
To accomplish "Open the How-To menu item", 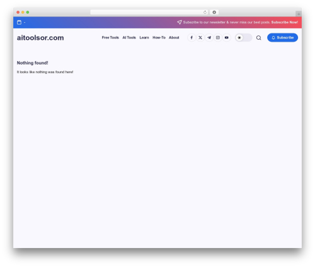I will point(159,38).
